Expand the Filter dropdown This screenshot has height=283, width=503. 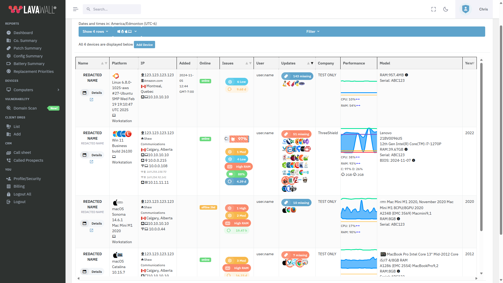tap(313, 31)
